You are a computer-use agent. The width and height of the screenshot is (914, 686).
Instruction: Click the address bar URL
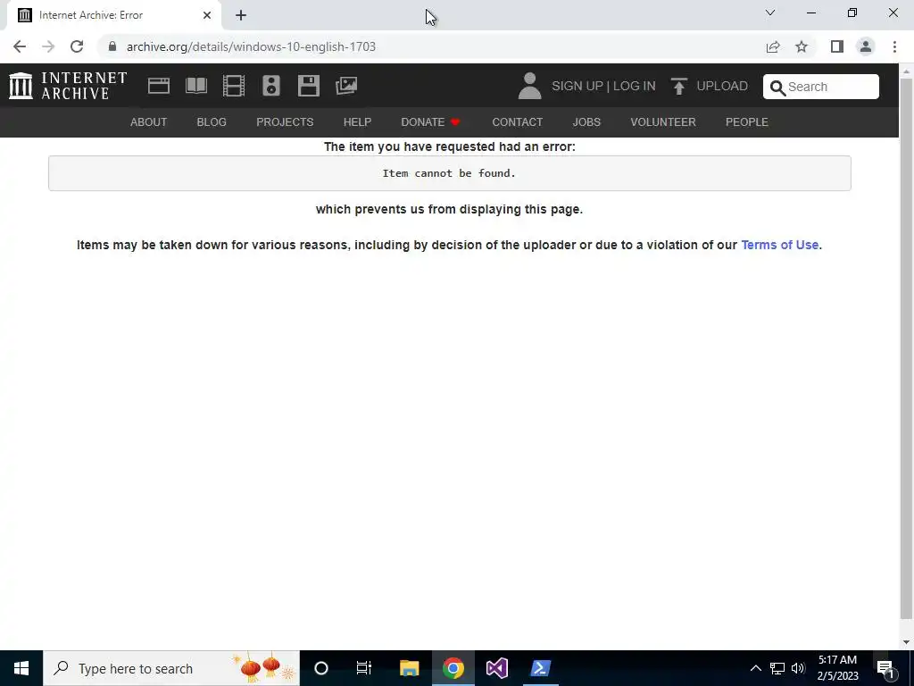click(251, 46)
